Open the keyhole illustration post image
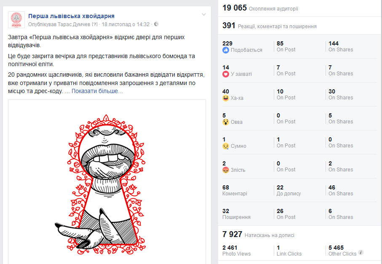Image resolution: width=382 pixels, height=264 pixels. [107, 181]
